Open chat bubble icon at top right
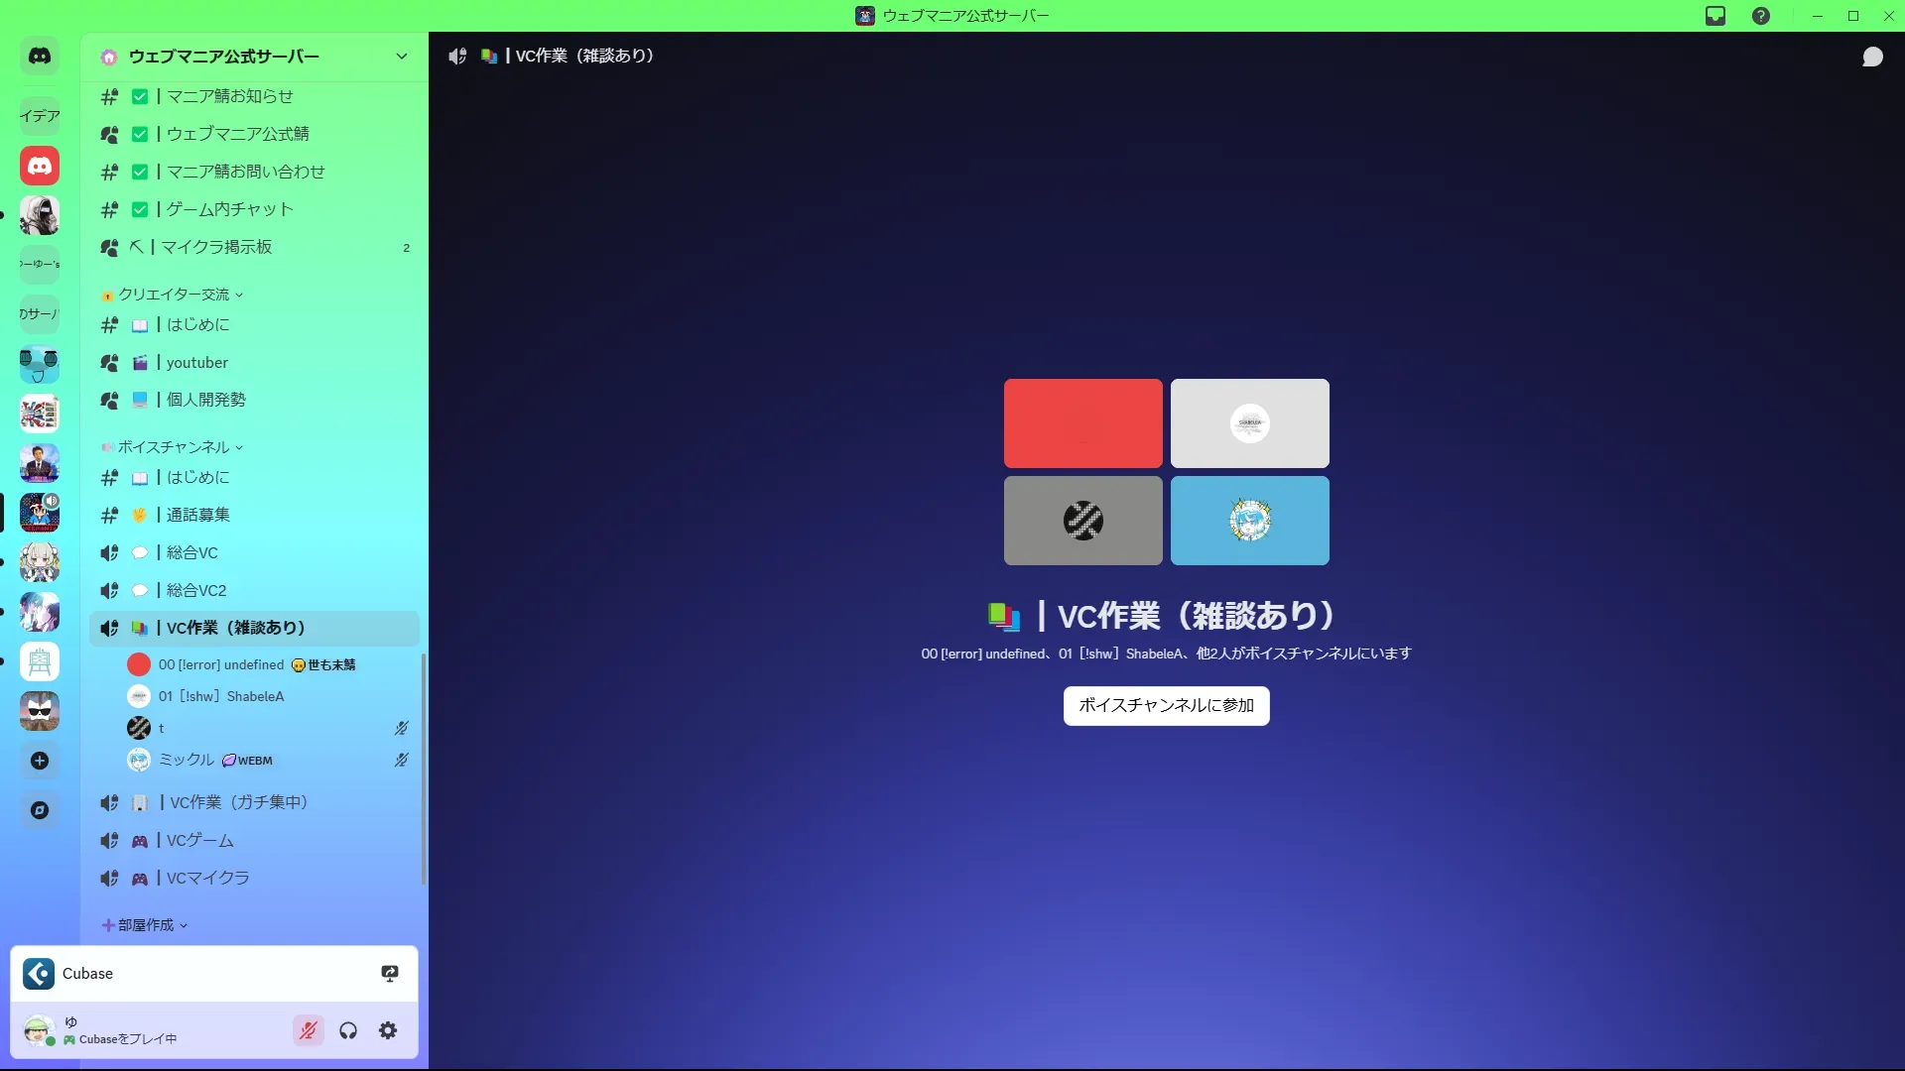Image resolution: width=1905 pixels, height=1071 pixels. (1872, 57)
